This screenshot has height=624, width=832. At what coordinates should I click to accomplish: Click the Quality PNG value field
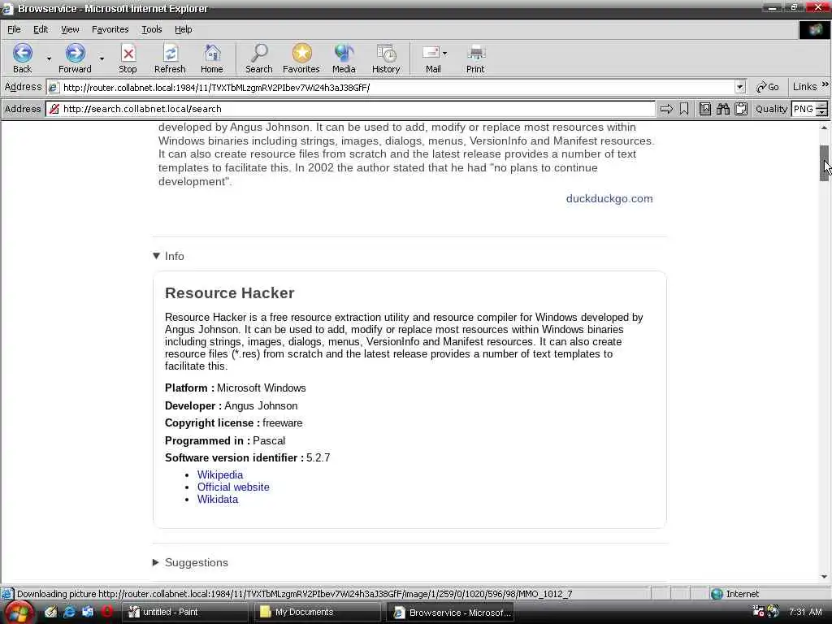tap(804, 109)
